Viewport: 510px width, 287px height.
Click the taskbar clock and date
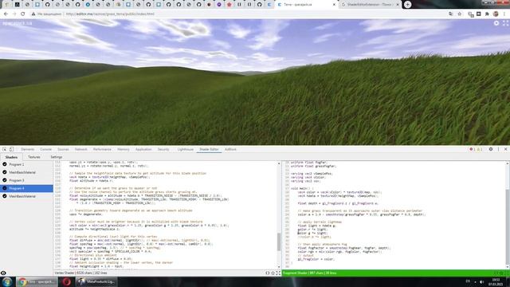pos(496,281)
